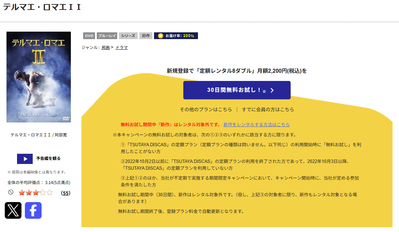This screenshot has width=399, height=232.
Task: Open the ドラマ genre link
Action: [x=122, y=48]
